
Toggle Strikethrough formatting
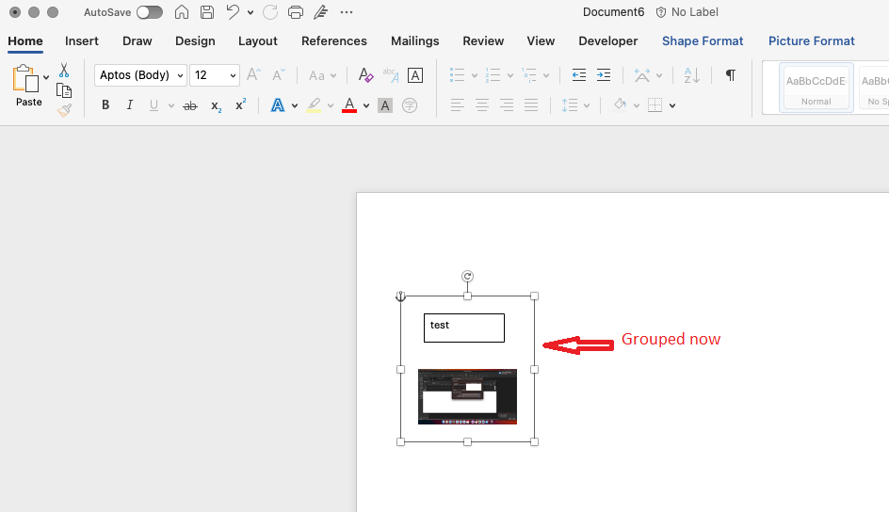point(190,105)
